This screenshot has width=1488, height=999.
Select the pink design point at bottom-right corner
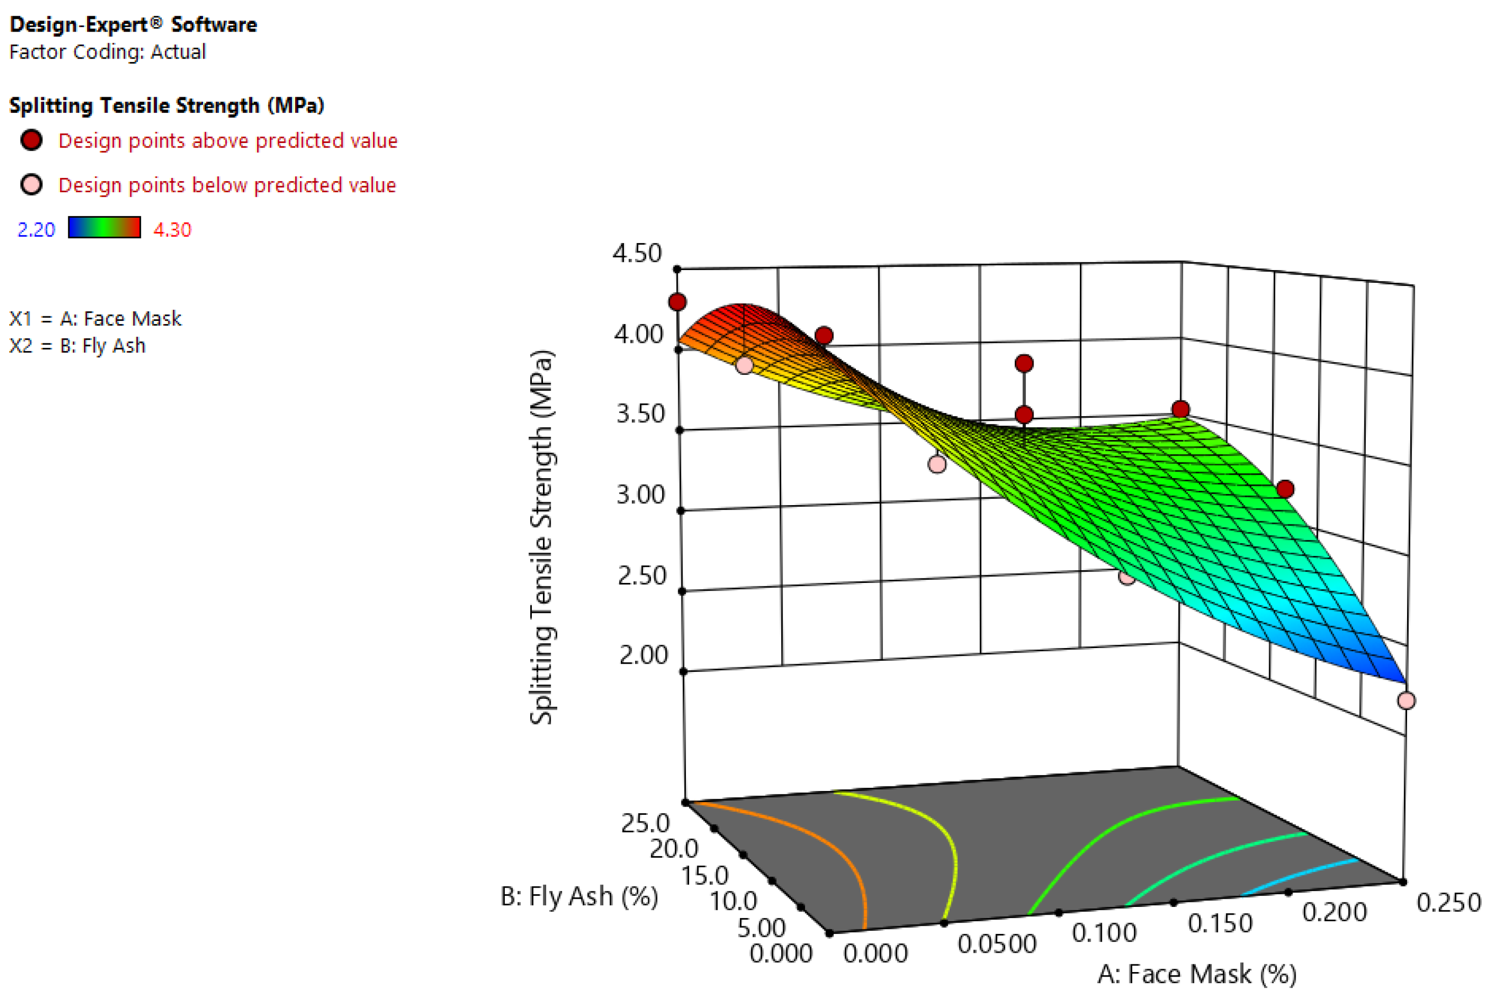pyautogui.click(x=1407, y=701)
